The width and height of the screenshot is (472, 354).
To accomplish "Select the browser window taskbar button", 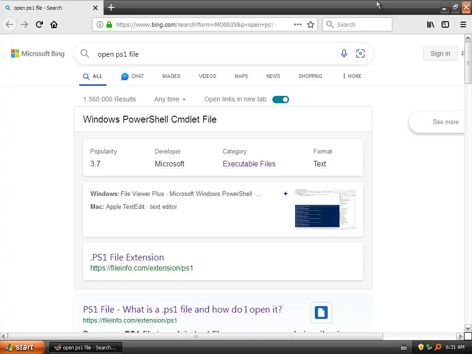I will [85, 348].
